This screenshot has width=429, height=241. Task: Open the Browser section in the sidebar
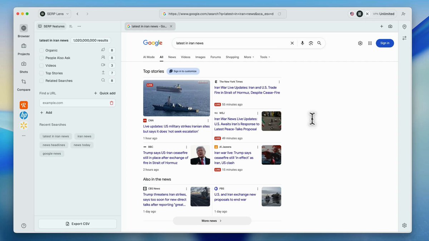click(24, 31)
